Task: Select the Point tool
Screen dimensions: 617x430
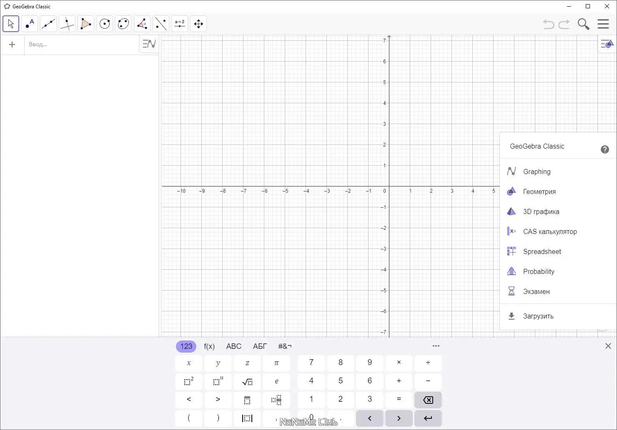Action: (x=30, y=24)
